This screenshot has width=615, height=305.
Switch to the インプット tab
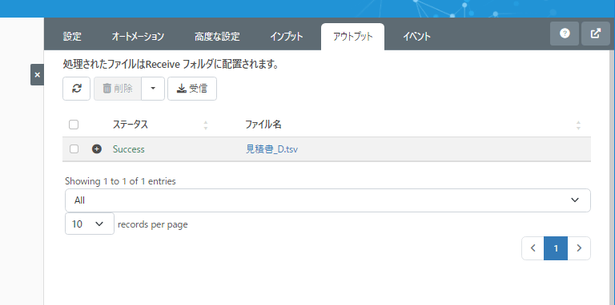[x=287, y=37]
